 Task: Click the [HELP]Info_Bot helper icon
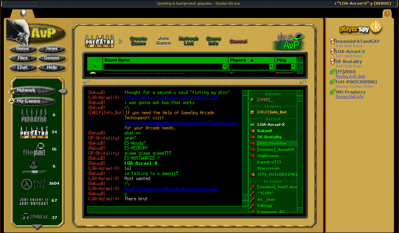[x=252, y=112]
